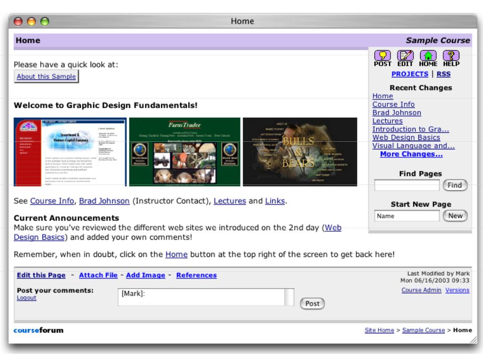Open the References link
483x362 pixels.
click(x=196, y=275)
